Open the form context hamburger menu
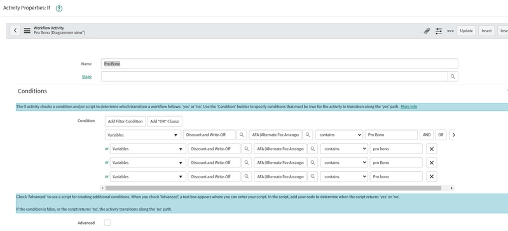The height and width of the screenshot is (231, 508). click(x=27, y=30)
